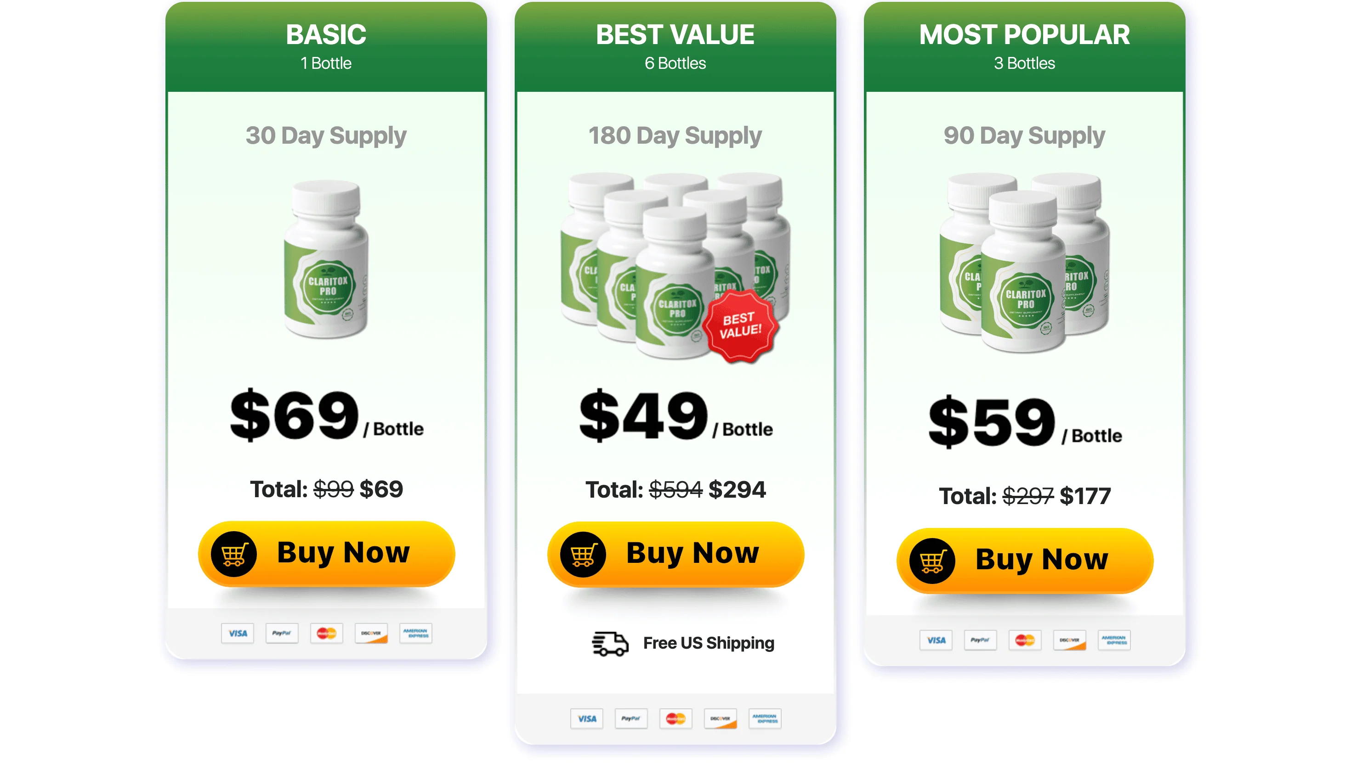Click Visa icon in Most Popular package
The image size is (1351, 763).
click(x=936, y=640)
